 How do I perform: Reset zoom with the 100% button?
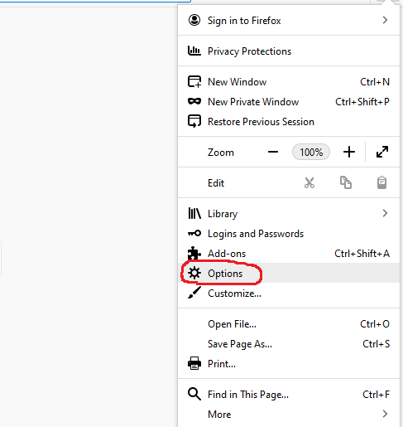point(311,152)
